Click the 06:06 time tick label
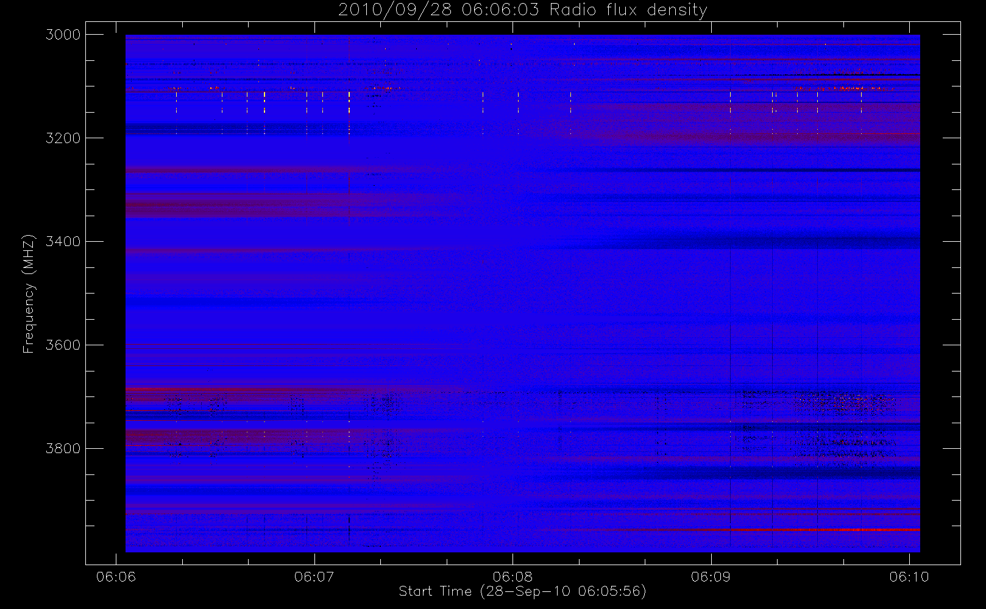This screenshot has width=986, height=609. (x=116, y=577)
